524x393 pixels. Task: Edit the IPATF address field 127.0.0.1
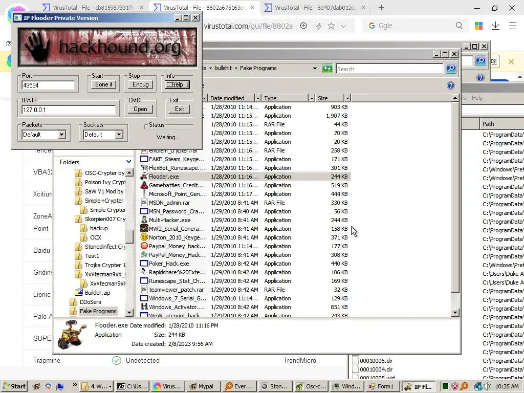click(x=69, y=110)
